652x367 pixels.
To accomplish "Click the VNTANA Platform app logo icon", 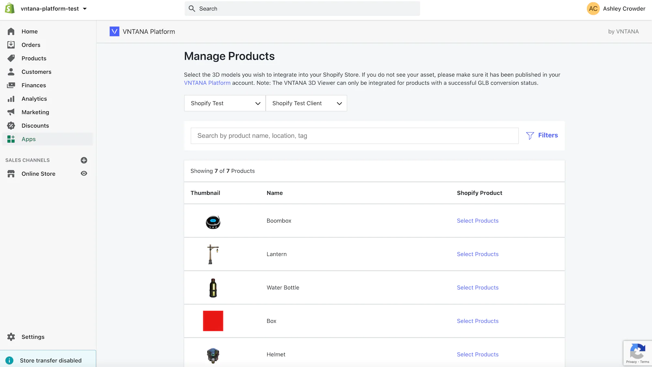I will [115, 31].
